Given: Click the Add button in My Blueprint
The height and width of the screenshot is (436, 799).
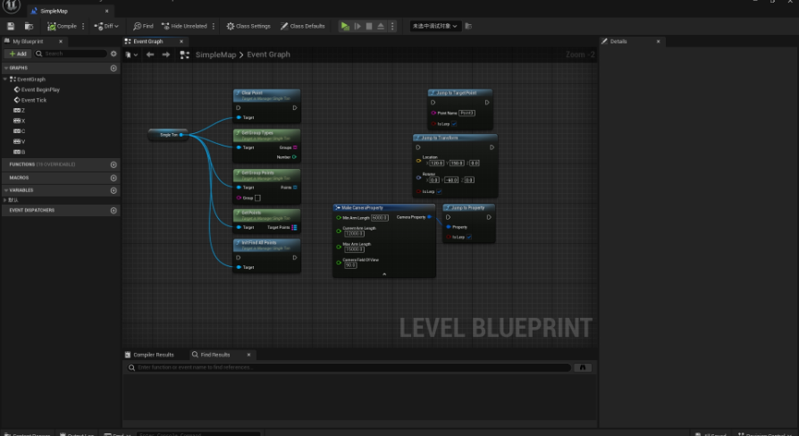Looking at the screenshot, I should tap(19, 54).
